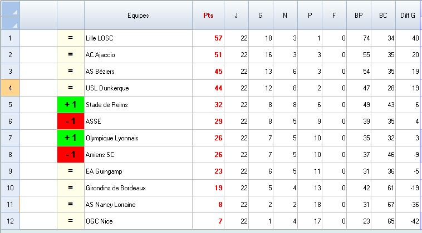Click Lille LOSC's points value 57
The height and width of the screenshot is (233, 422).
(x=208, y=38)
